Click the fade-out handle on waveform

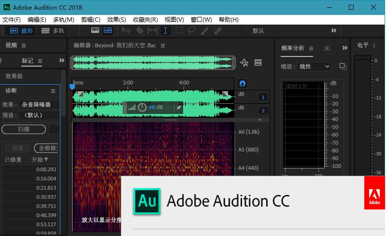click(225, 94)
